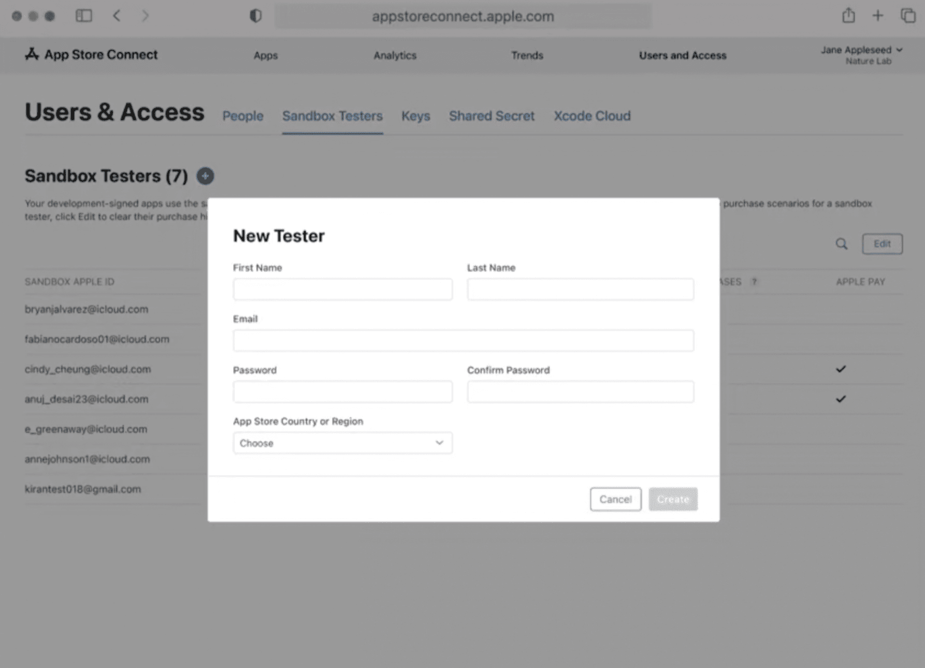Open the App Store Country Choose dropdown

tap(342, 443)
